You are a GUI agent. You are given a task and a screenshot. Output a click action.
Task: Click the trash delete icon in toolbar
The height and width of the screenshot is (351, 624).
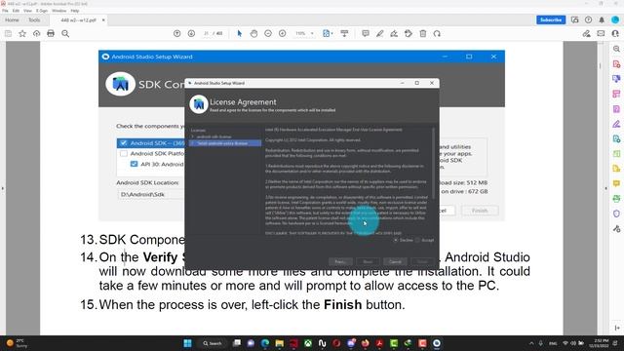click(x=423, y=34)
